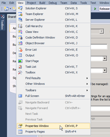Click the Error List icon
The image size is (110, 137).
coord(20,50)
